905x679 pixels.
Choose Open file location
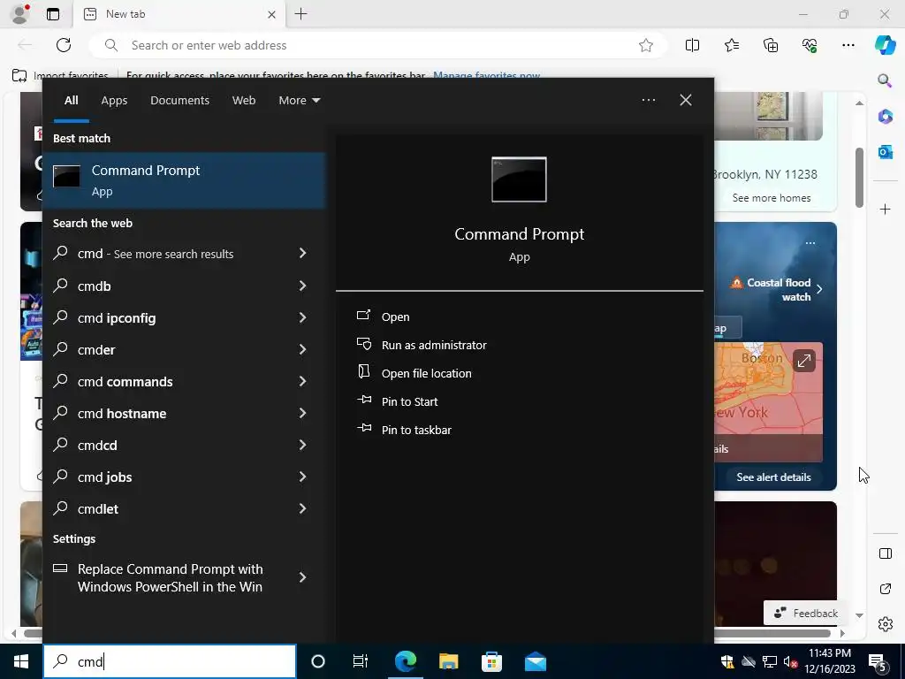point(426,374)
